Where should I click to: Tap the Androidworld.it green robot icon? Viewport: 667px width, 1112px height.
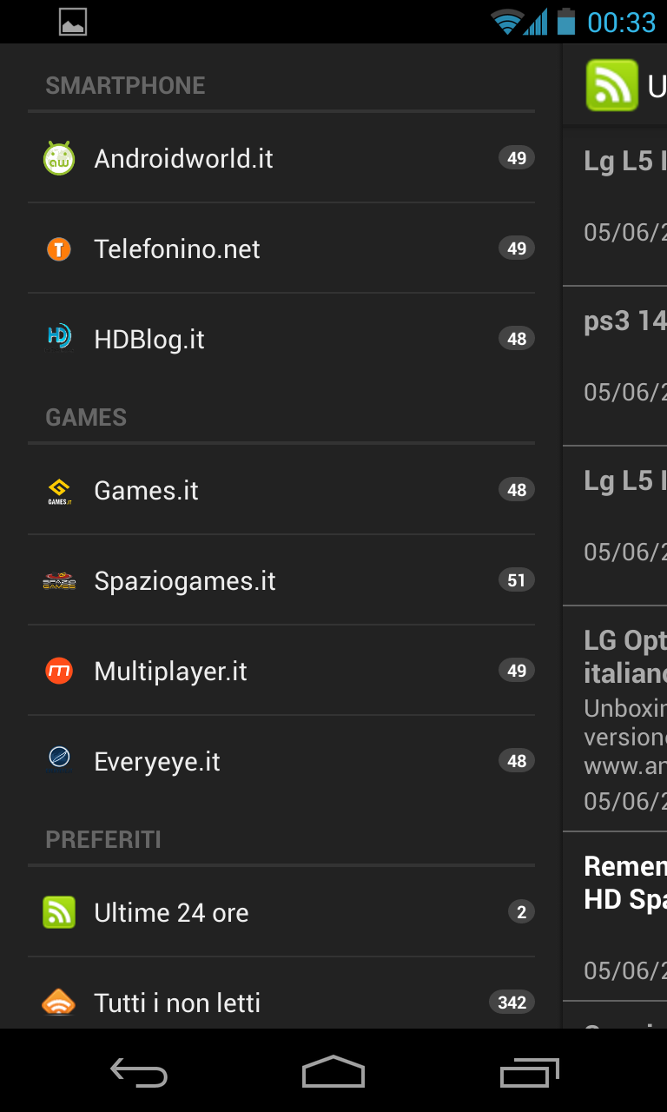(x=59, y=158)
